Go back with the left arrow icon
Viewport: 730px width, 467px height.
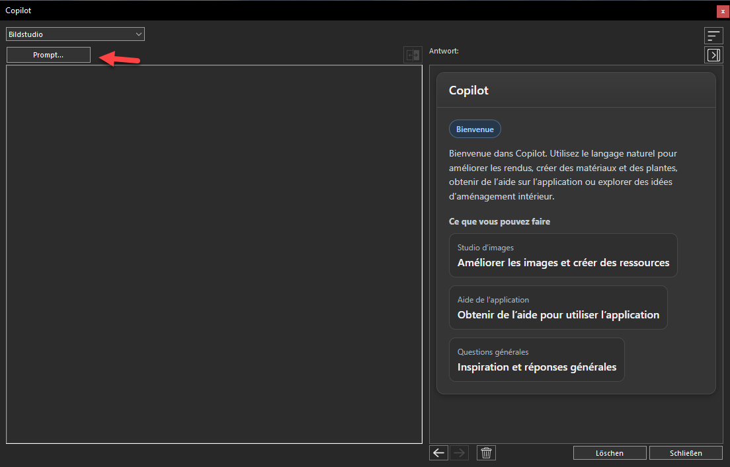(438, 452)
